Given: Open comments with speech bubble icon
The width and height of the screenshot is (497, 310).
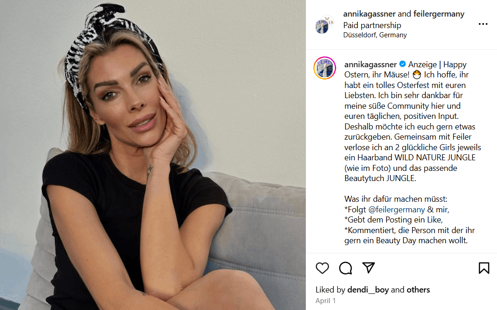Looking at the screenshot, I should 345,268.
